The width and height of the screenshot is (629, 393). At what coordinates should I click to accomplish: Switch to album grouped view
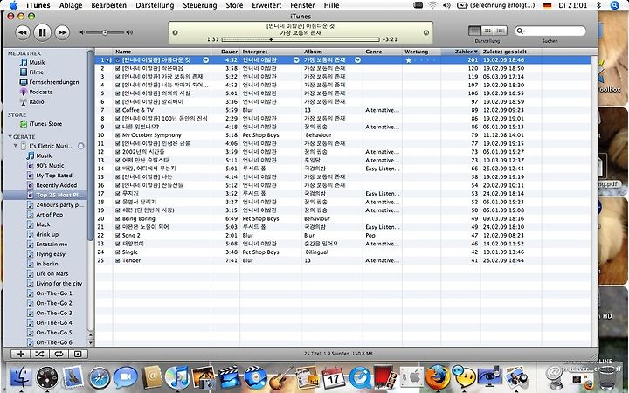(487, 31)
